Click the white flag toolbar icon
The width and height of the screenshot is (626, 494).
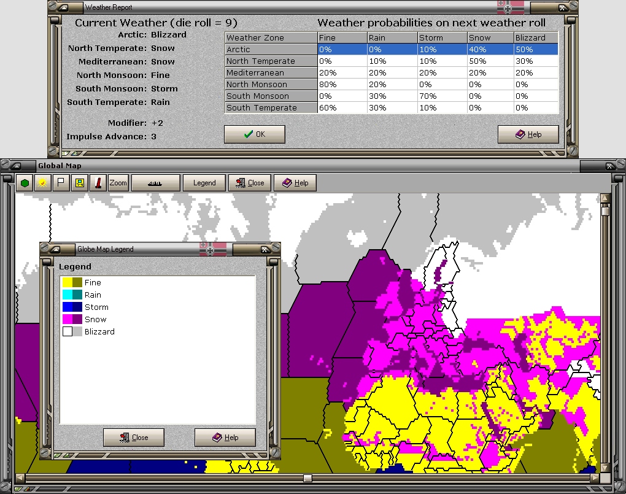61,183
